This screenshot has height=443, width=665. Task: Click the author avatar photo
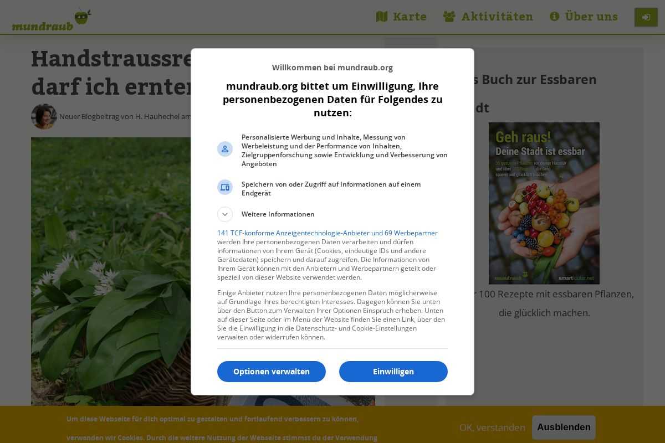pyautogui.click(x=44, y=116)
